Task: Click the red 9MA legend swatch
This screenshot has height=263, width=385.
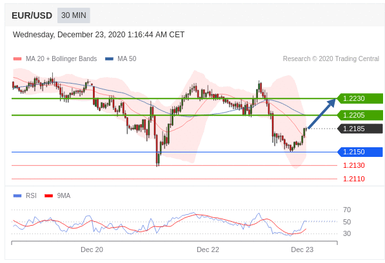Action: pos(48,195)
